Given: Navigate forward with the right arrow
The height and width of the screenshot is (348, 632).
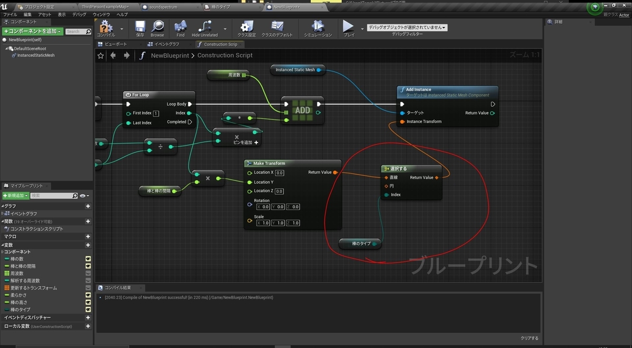Looking at the screenshot, I should click(126, 55).
